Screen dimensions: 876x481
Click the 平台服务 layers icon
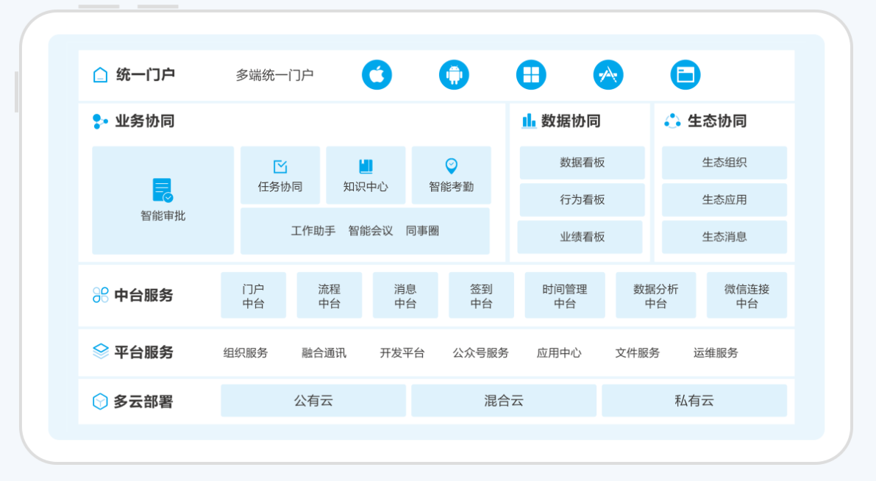tap(100, 352)
